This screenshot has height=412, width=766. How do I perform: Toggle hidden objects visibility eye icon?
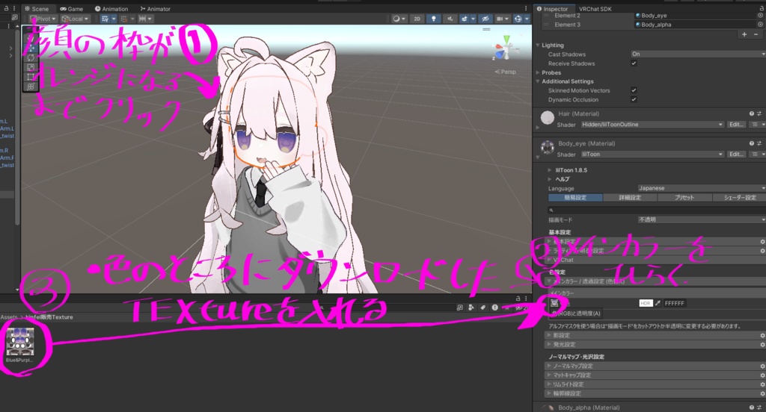point(485,19)
